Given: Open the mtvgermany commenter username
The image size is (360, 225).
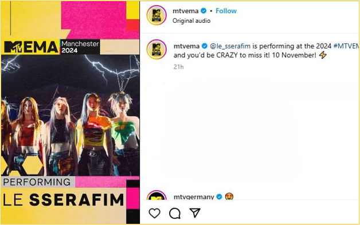Looking at the screenshot, I should pyautogui.click(x=194, y=196).
